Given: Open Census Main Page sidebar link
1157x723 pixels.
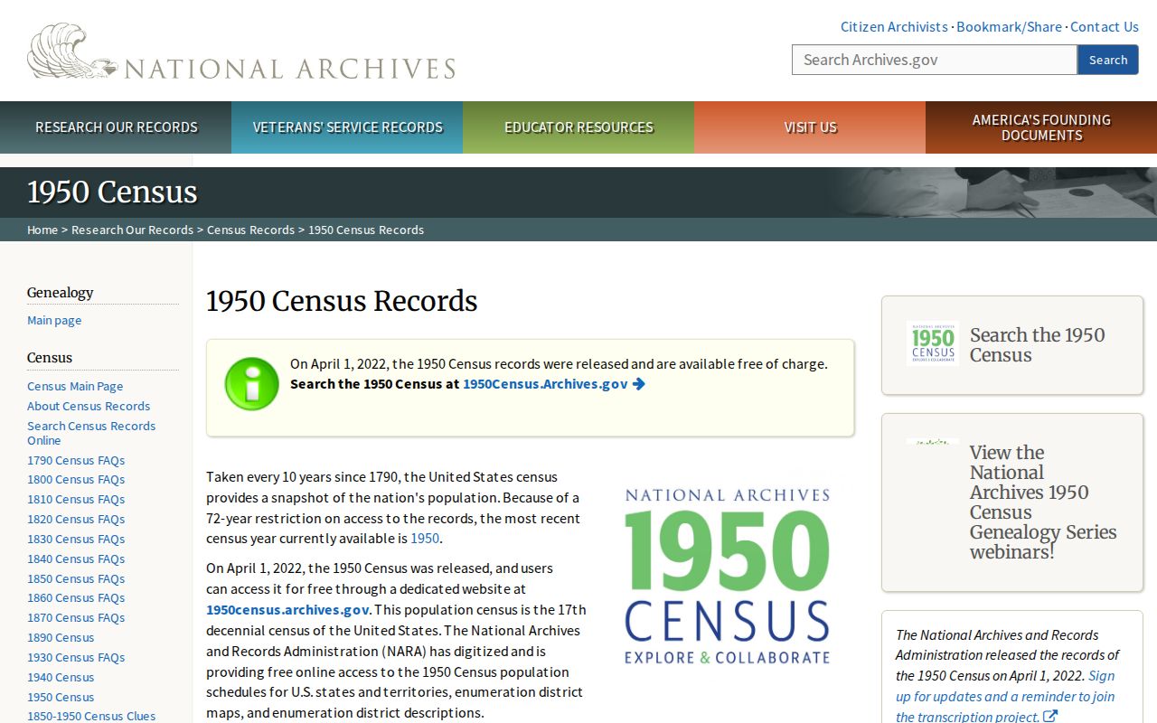Looking at the screenshot, I should tap(75, 386).
